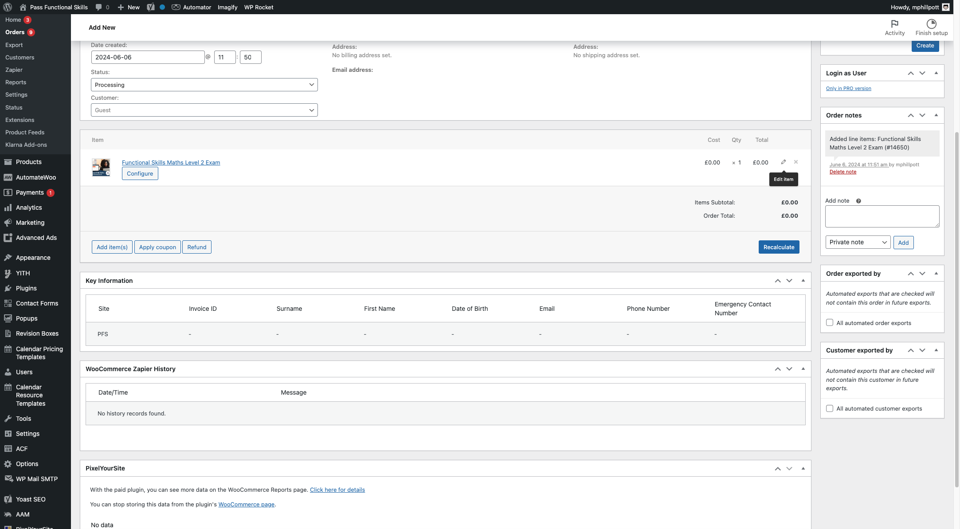This screenshot has width=960, height=529.
Task: Open comments bubble icon in admin bar
Action: click(98, 7)
